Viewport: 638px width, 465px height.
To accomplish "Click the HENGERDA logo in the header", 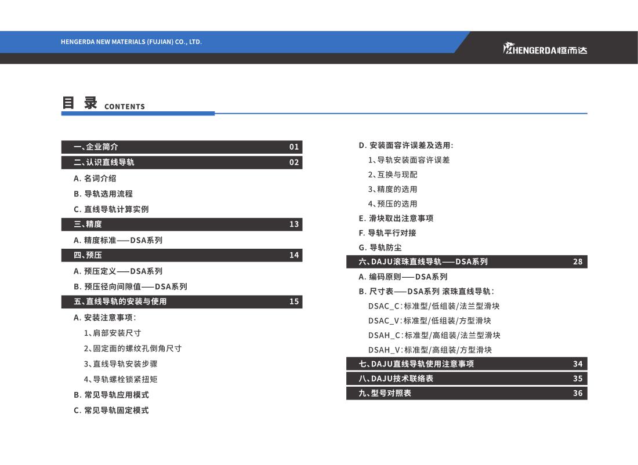I will tap(545, 49).
